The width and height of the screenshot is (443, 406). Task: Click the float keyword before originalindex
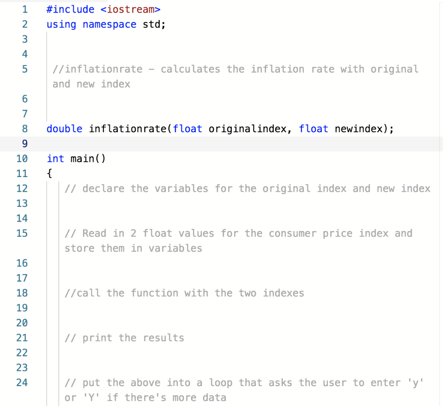[x=188, y=128]
